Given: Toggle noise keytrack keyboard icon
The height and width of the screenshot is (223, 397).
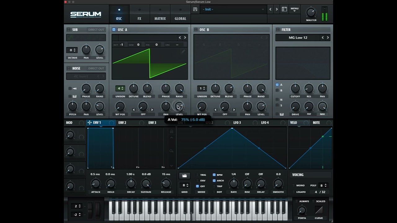Looking at the screenshot, I should 74,96.
